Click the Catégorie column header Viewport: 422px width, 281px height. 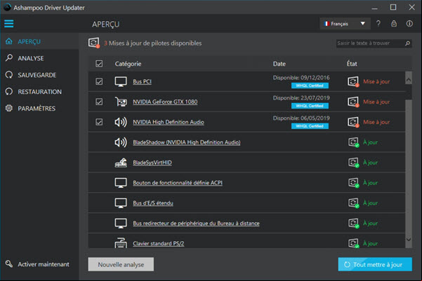128,64
